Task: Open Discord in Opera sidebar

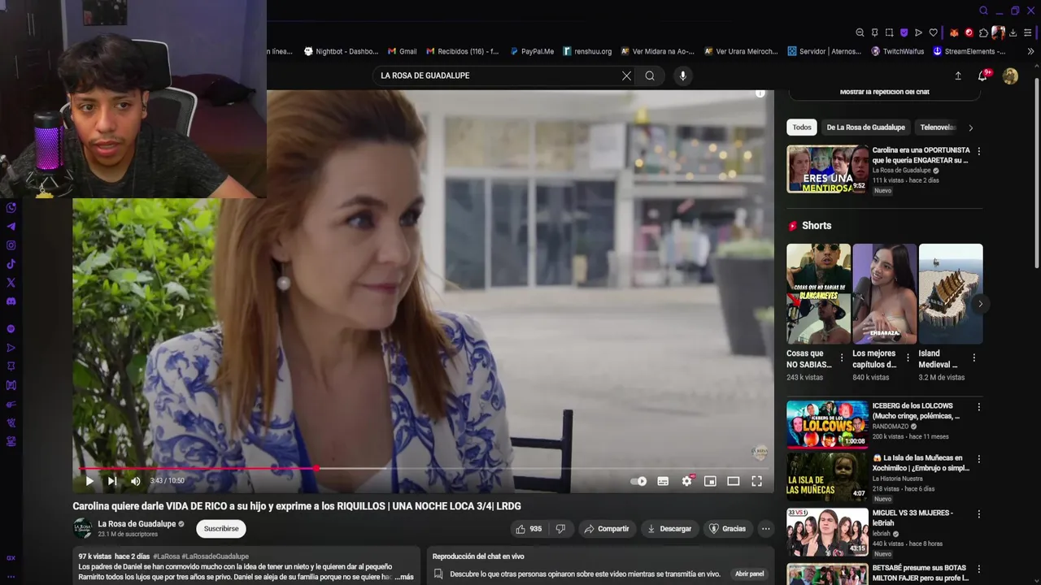Action: (x=11, y=301)
